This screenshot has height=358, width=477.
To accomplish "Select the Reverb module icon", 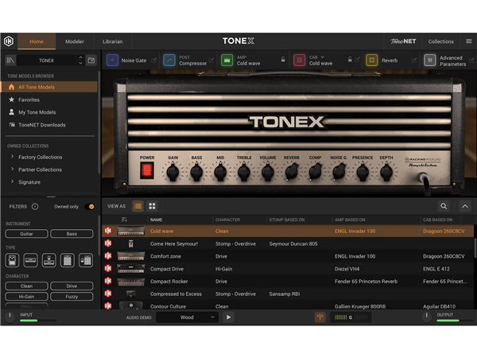I will [x=372, y=60].
